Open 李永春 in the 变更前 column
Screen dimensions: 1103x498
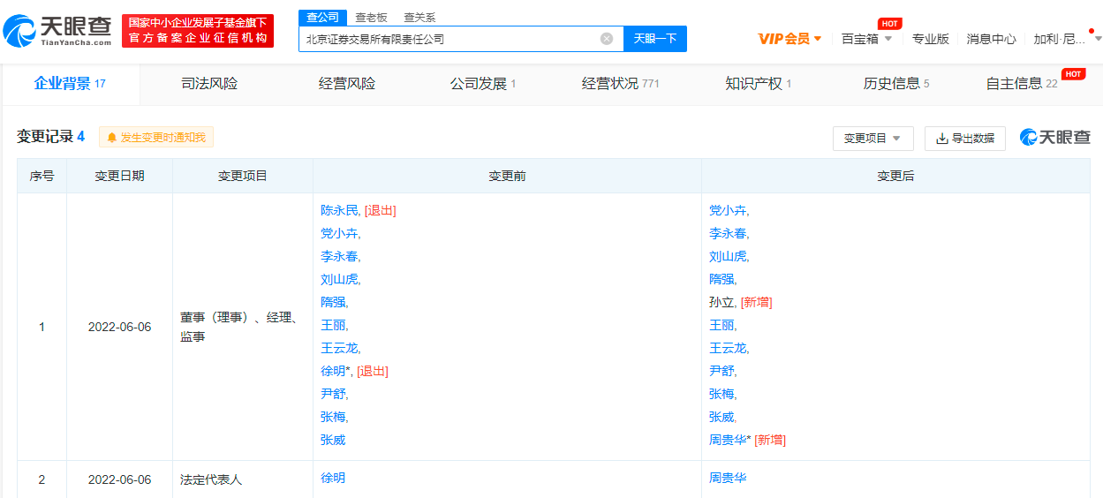click(339, 256)
